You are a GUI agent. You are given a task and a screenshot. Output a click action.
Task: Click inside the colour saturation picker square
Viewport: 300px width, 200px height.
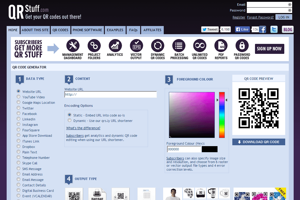[x=192, y=115]
